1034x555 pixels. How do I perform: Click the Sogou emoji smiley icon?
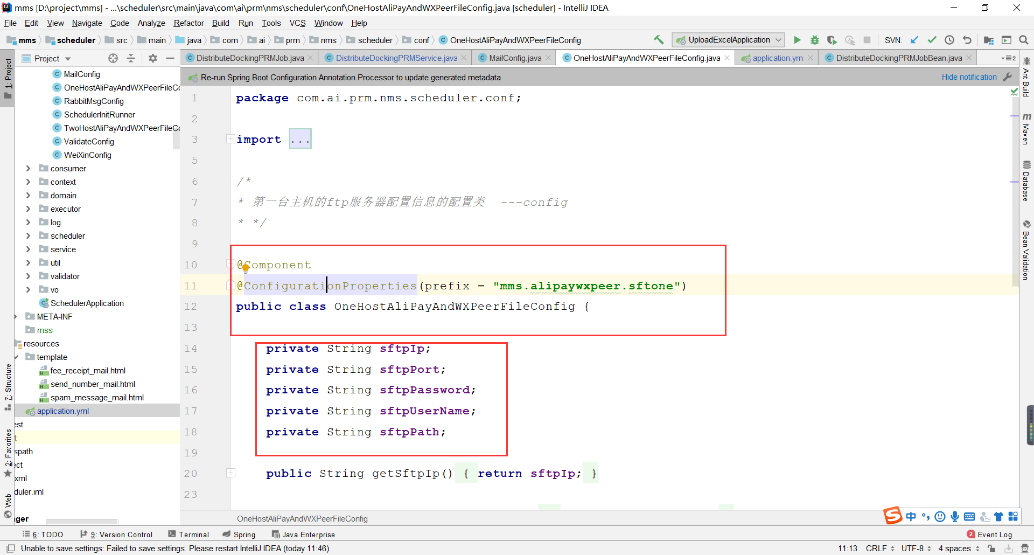tap(940, 517)
